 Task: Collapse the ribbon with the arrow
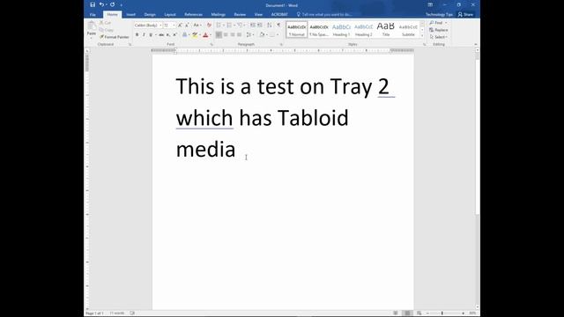tap(476, 44)
